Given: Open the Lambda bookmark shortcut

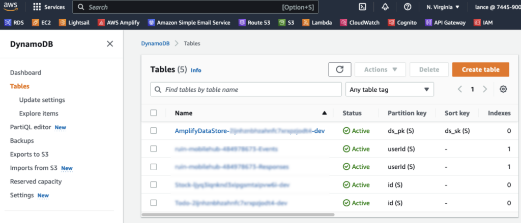Looking at the screenshot, I should click(x=317, y=22).
